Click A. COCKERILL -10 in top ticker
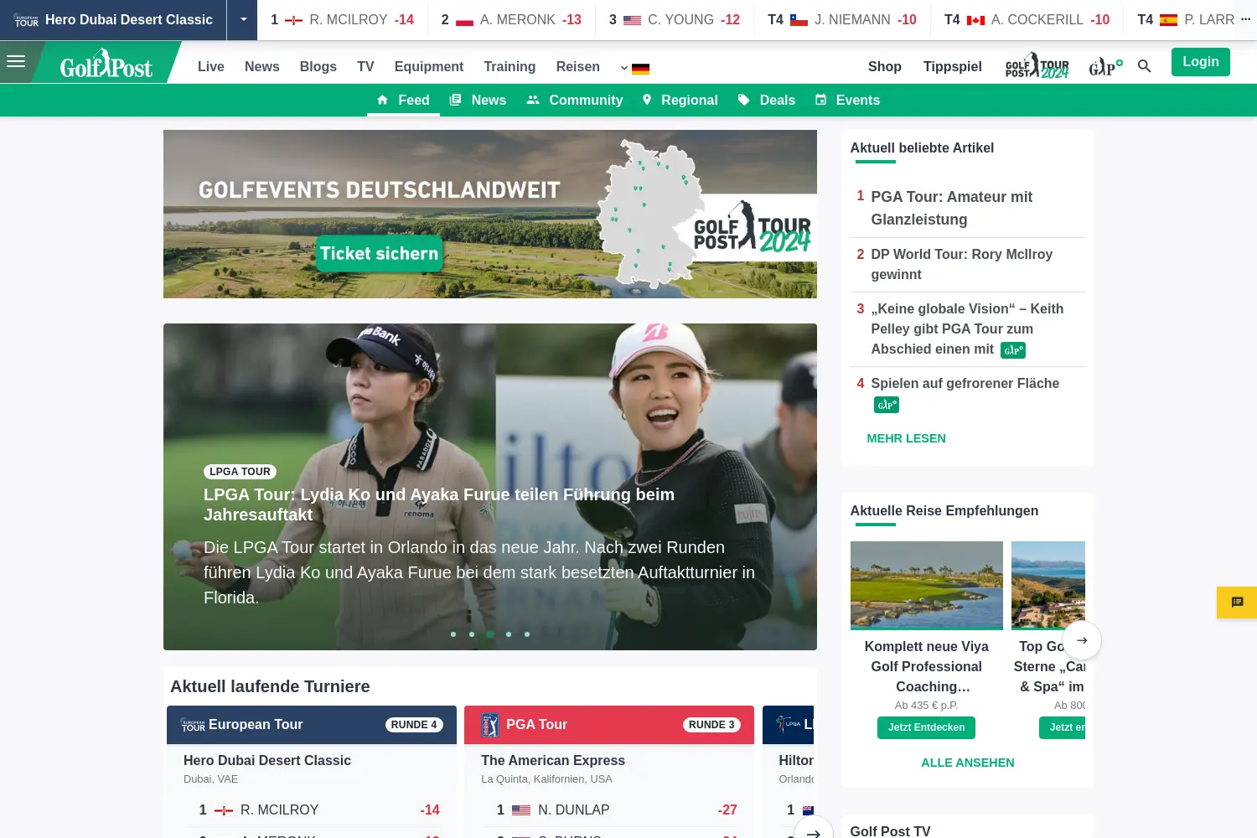 [x=1027, y=19]
